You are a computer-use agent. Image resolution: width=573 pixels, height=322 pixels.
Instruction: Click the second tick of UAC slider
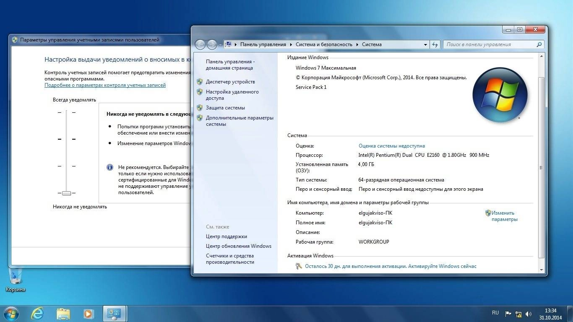[x=66, y=139]
